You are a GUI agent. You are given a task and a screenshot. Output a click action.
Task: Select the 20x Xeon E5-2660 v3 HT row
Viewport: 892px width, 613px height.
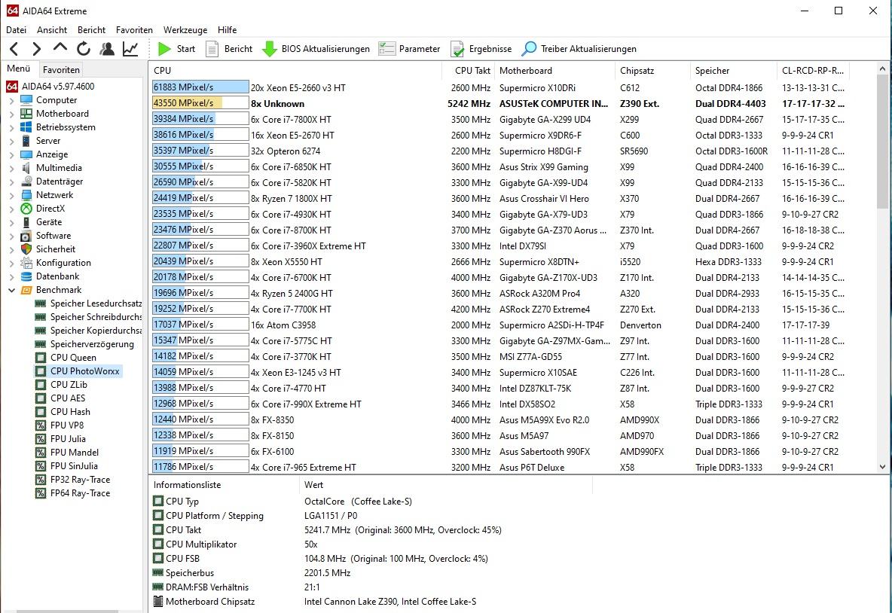[499, 87]
